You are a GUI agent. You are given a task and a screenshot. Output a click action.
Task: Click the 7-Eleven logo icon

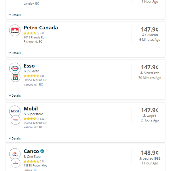click(15, 78)
